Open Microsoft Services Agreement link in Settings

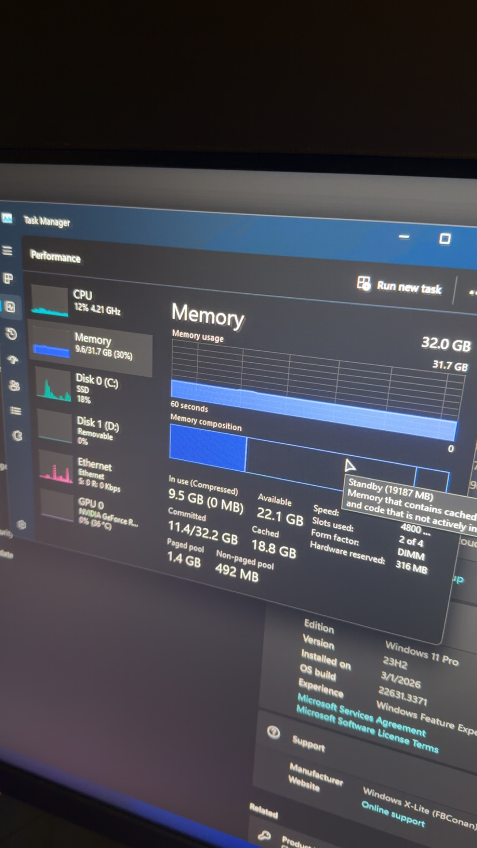click(361, 715)
